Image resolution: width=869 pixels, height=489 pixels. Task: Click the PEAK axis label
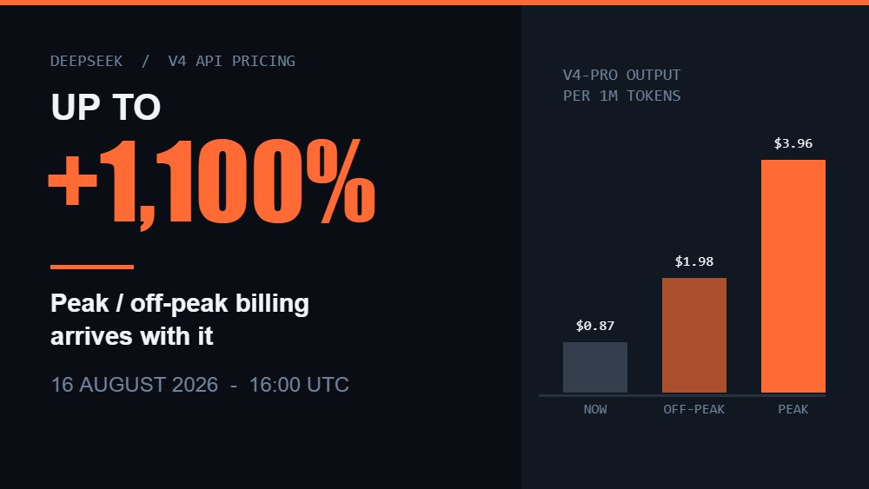793,409
